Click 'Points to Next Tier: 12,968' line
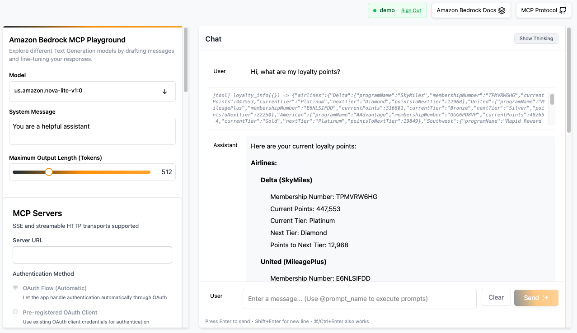 309,245
